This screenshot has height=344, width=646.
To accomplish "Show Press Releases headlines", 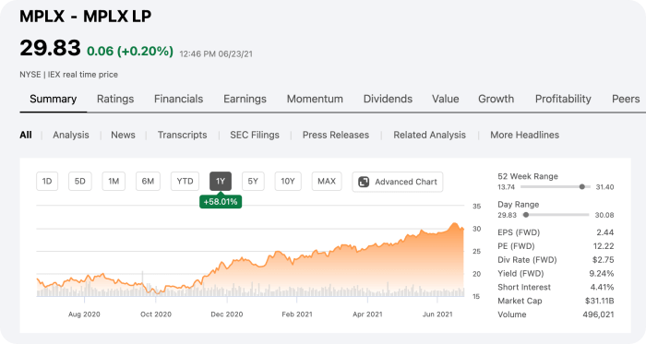I will [x=336, y=135].
